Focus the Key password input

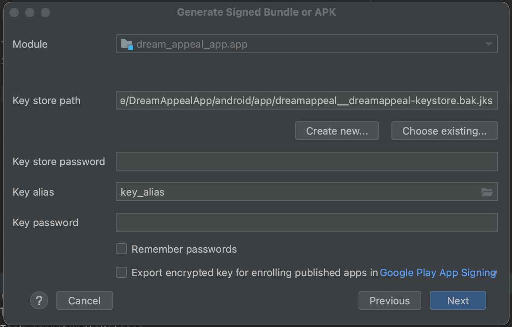click(306, 223)
